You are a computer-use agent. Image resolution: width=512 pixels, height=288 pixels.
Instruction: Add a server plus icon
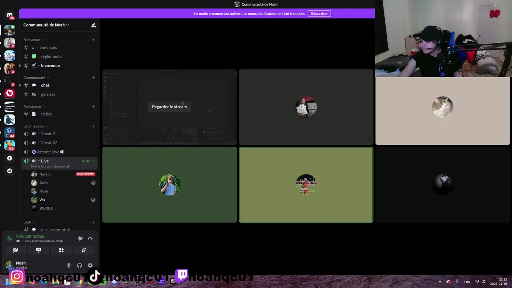[10, 158]
